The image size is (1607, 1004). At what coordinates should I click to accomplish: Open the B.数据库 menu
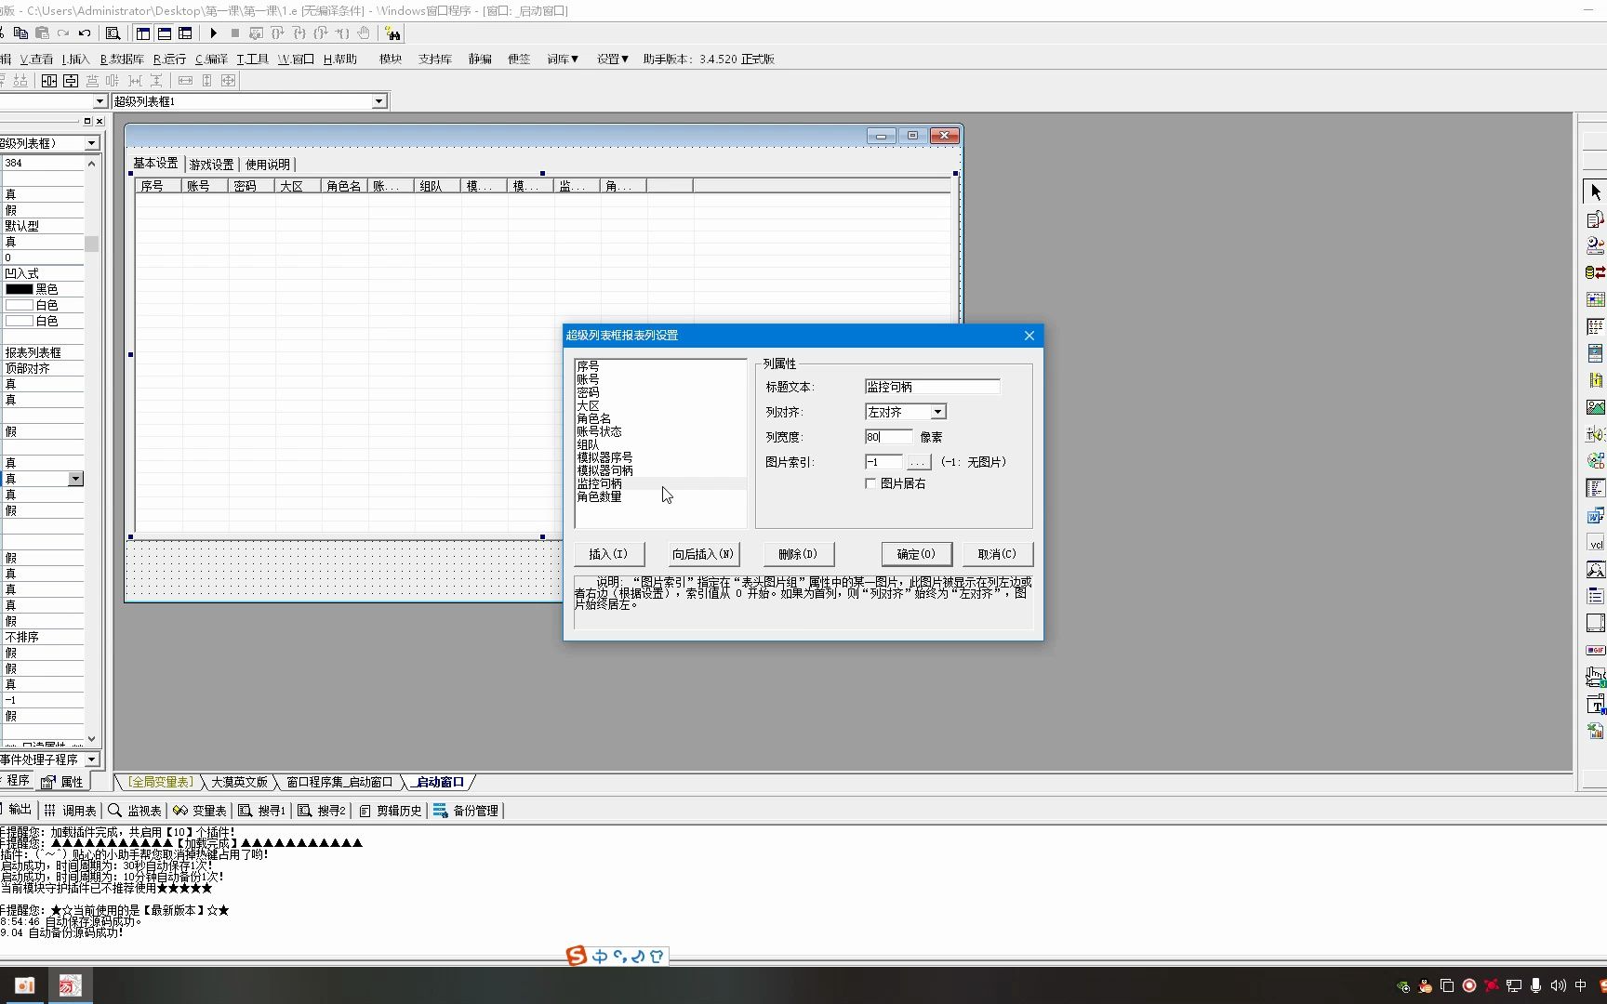pyautogui.click(x=122, y=59)
